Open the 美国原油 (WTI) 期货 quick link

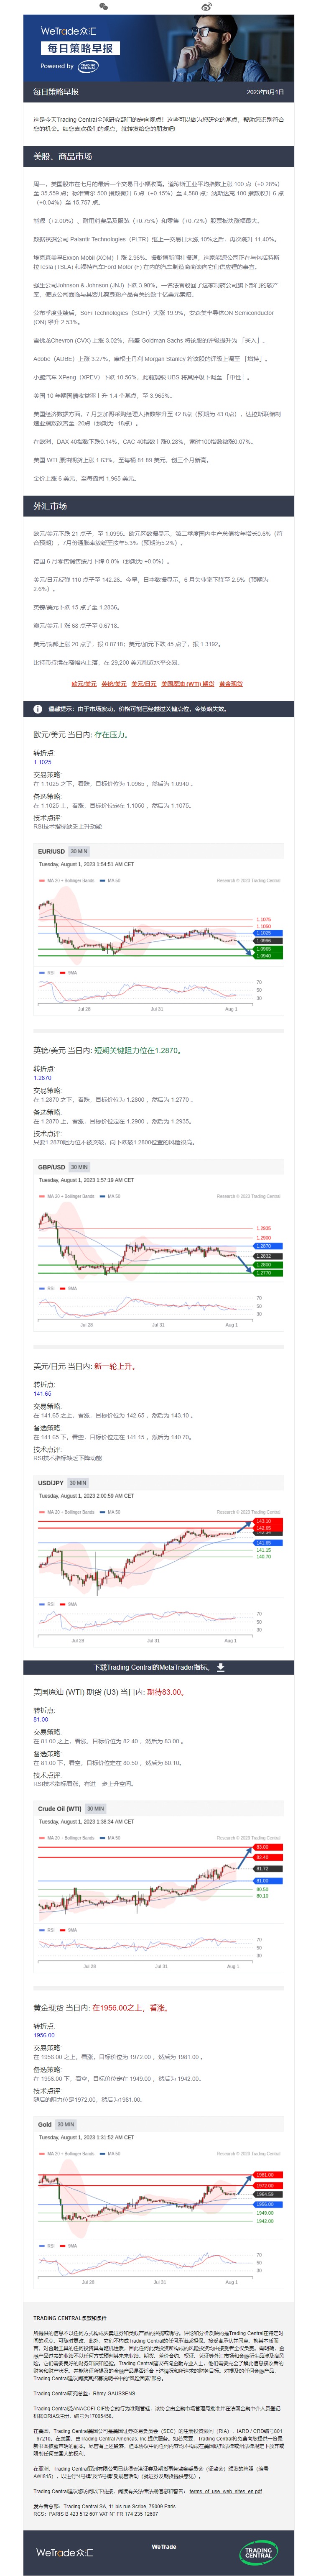click(x=188, y=684)
